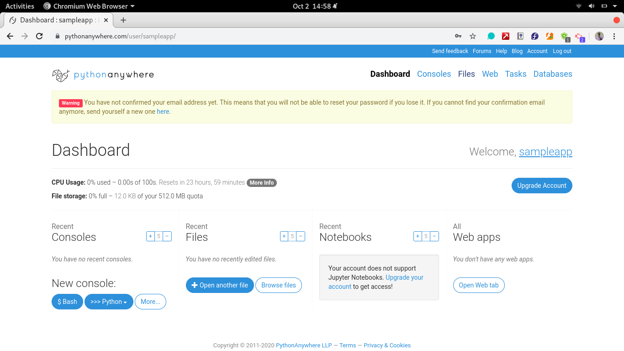Open the Privacy & Cookies footer link
Viewport: 624px width, 351px height.
[387, 346]
